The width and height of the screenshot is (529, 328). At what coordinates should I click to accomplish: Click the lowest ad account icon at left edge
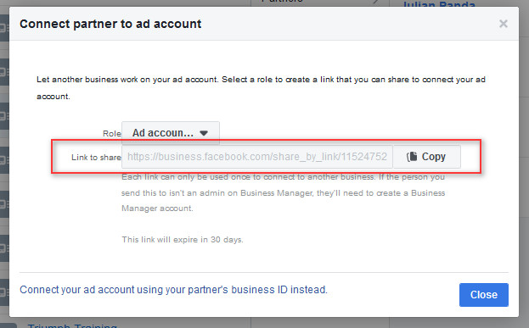click(x=4, y=292)
